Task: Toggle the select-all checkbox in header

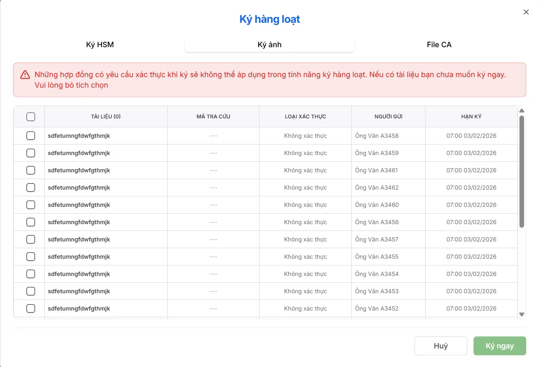Action: point(31,117)
